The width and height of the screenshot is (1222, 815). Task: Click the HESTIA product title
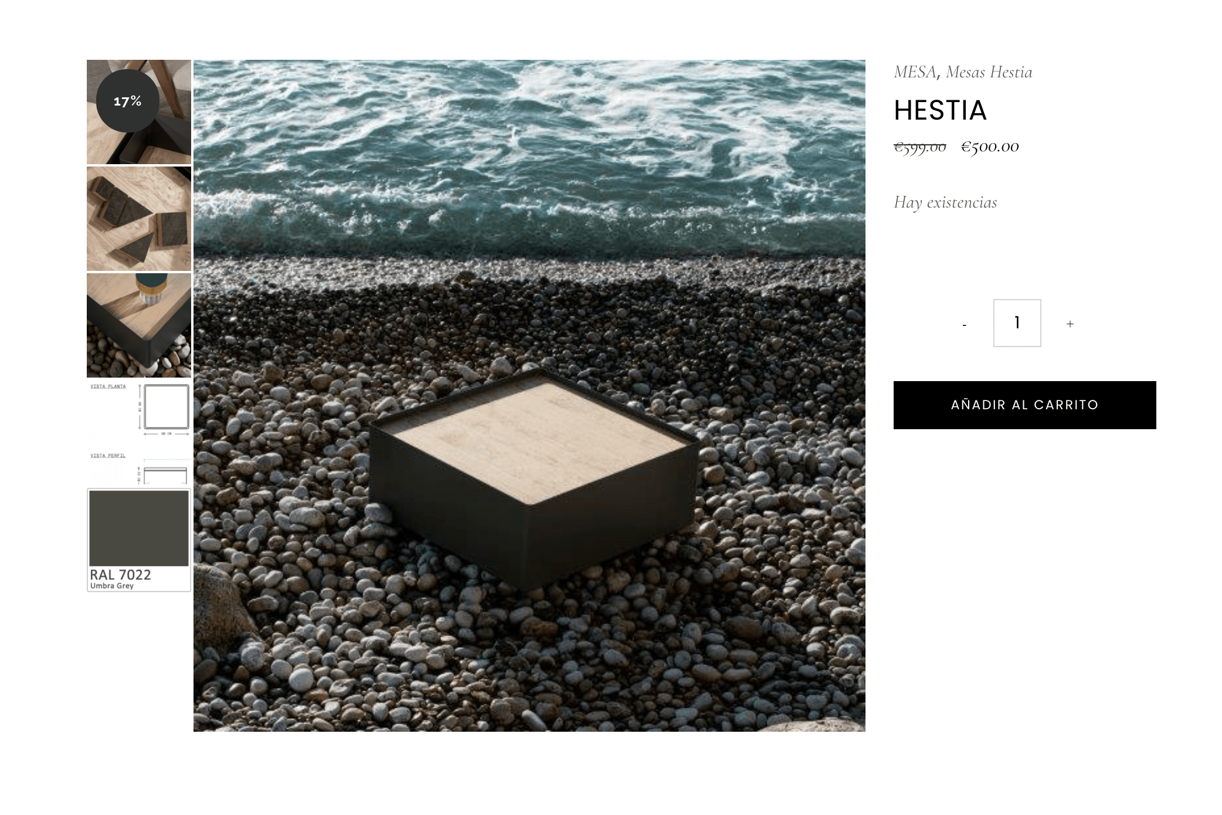click(940, 110)
